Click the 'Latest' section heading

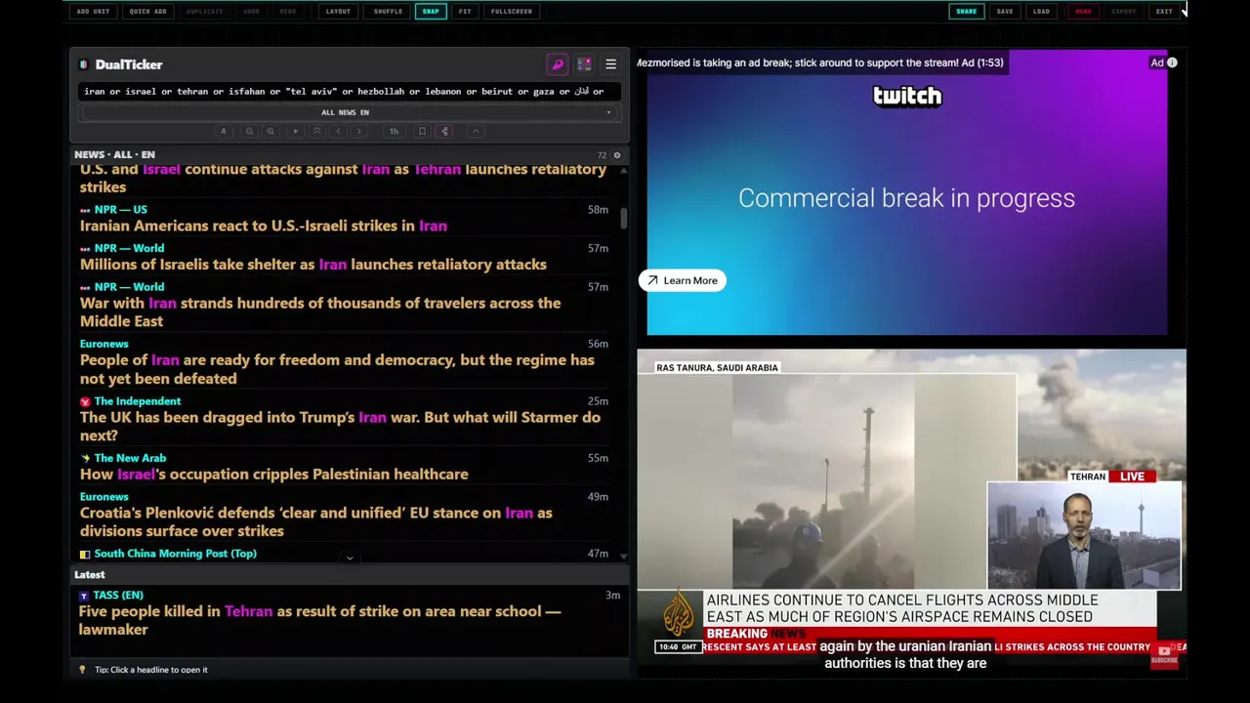tap(90, 575)
